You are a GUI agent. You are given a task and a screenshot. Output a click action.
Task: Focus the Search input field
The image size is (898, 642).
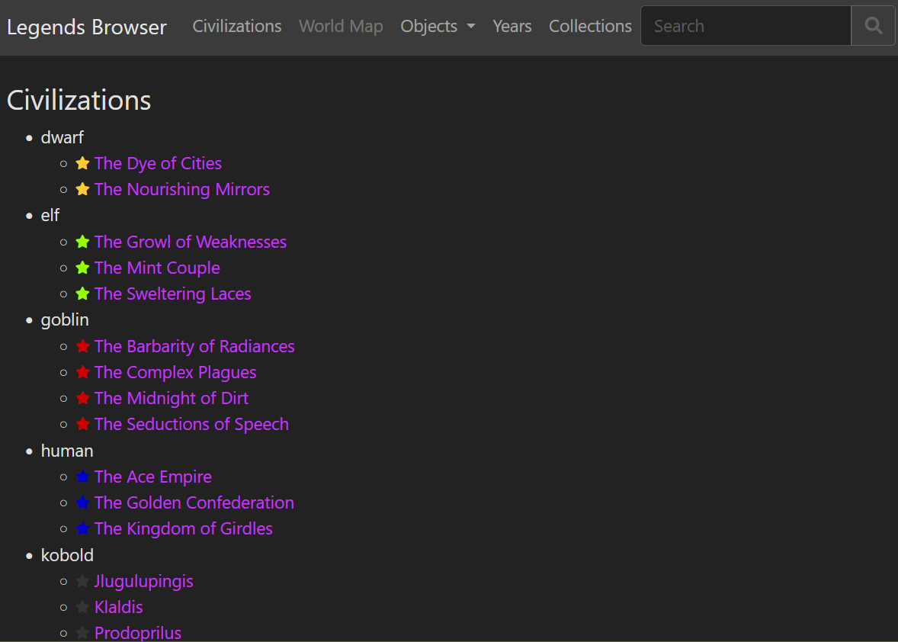click(x=746, y=26)
